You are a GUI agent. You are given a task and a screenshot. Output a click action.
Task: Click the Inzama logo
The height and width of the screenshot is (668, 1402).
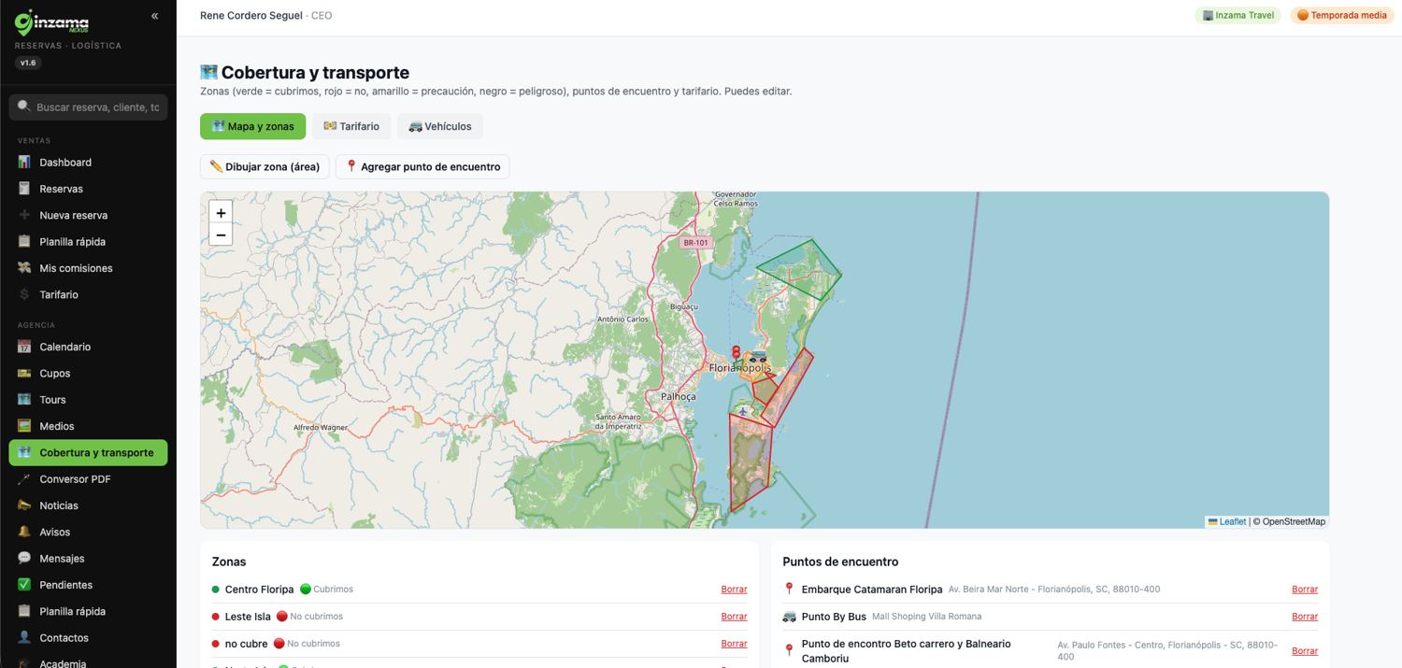[x=52, y=21]
